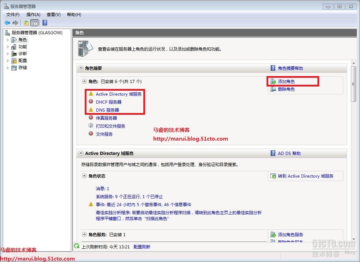Expand the 存储 tree node arrow
Screen dimensions: 360x262
tap(8, 68)
